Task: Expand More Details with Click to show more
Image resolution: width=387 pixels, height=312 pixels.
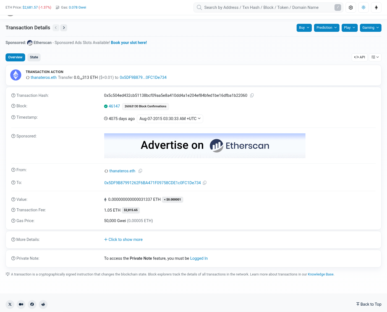Action: click(x=123, y=240)
